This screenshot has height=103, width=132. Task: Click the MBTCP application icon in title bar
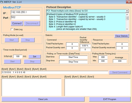click(2, 2)
